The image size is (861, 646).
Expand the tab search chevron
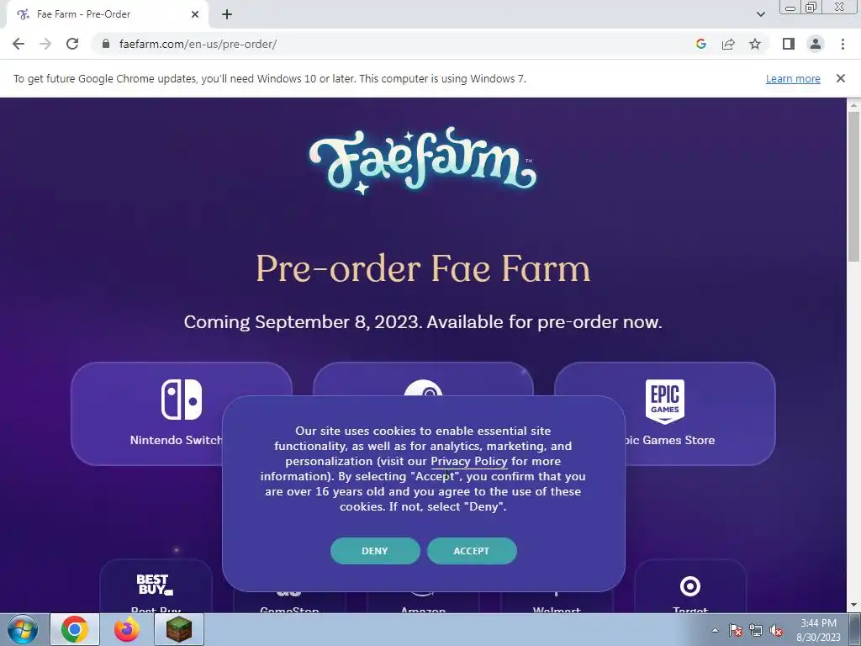[x=760, y=14]
